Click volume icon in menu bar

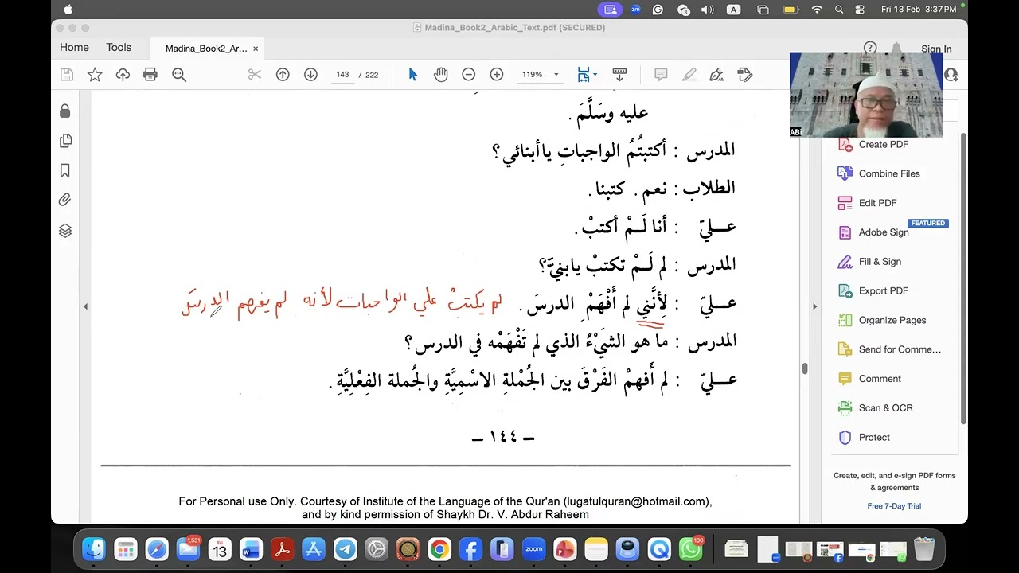[708, 10]
